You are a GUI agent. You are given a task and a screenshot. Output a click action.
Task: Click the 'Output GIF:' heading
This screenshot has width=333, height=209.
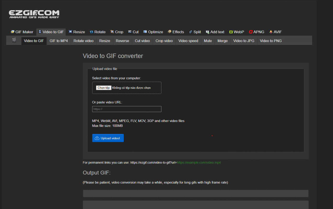click(x=97, y=173)
